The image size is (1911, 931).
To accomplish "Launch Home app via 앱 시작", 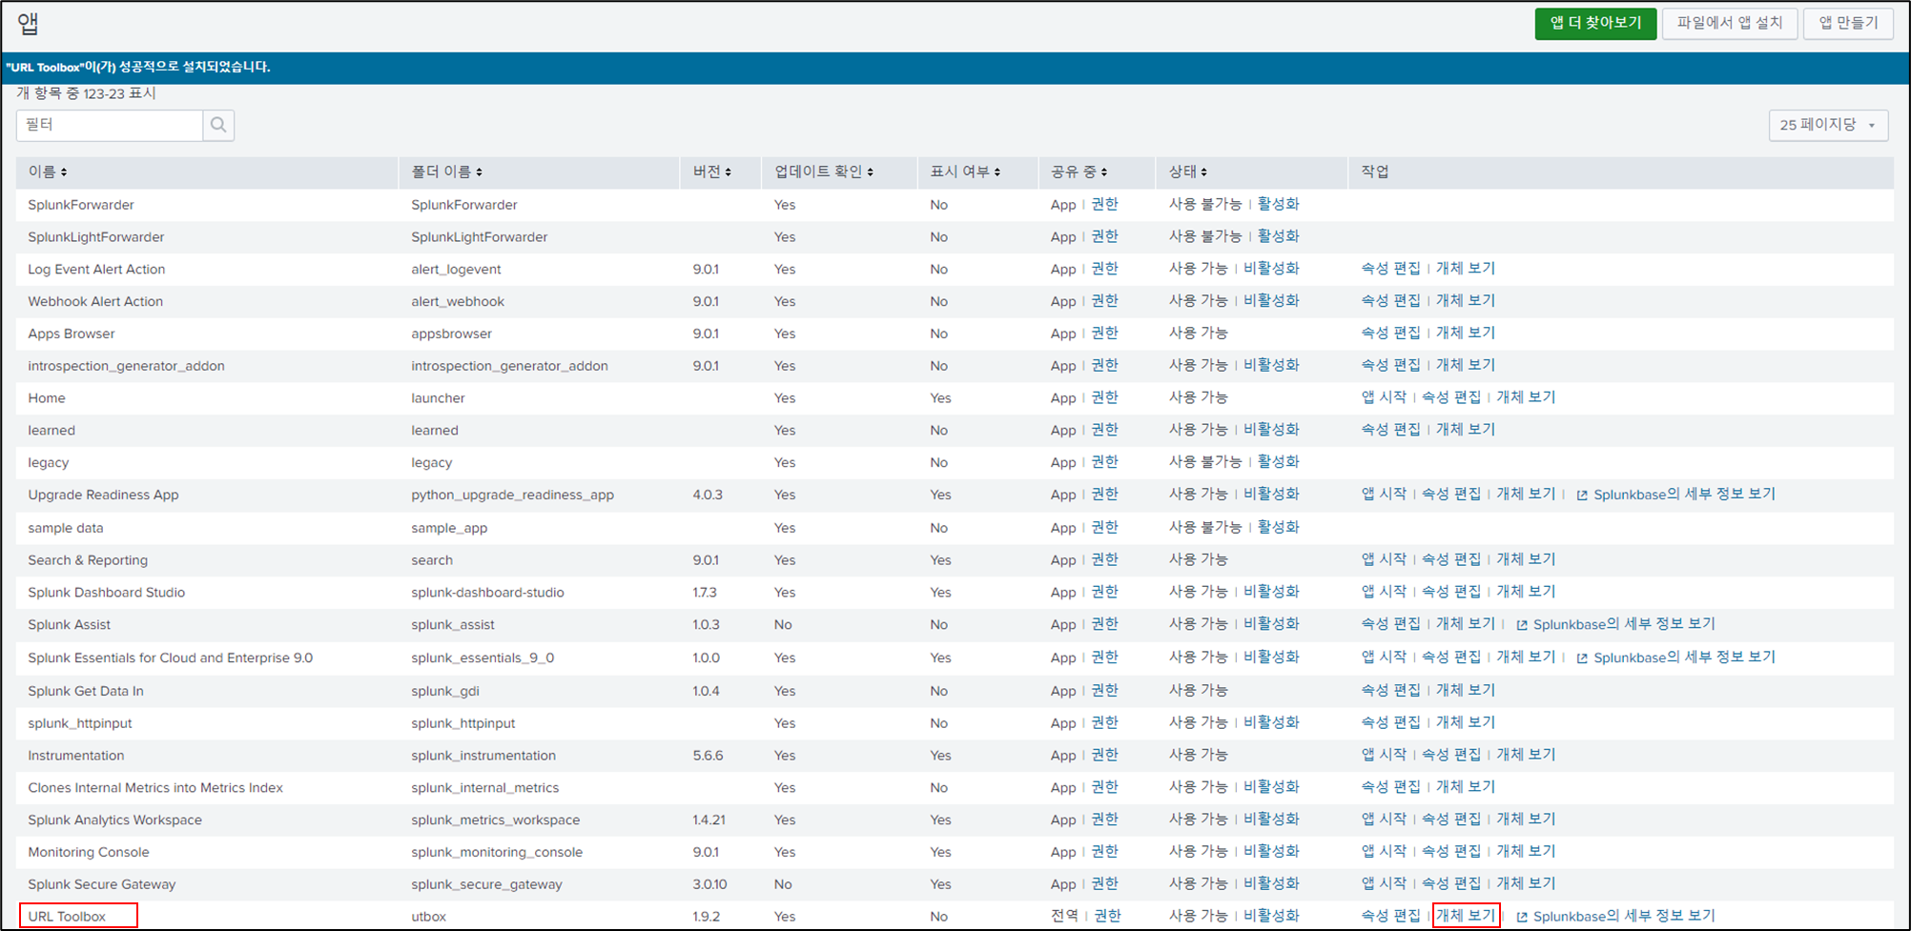I will click(x=1384, y=397).
